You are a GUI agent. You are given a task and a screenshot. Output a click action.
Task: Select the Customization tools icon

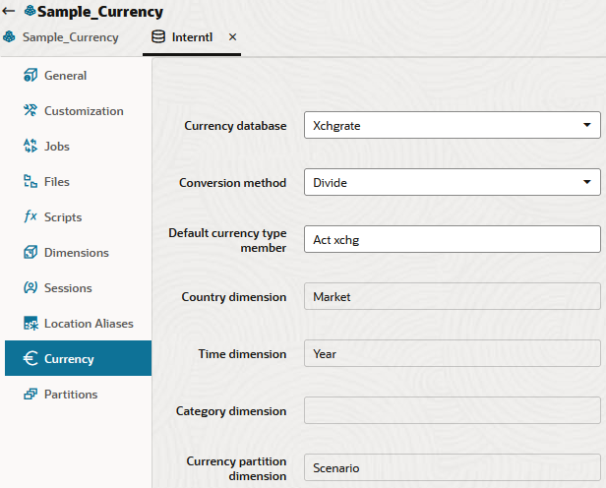click(x=30, y=110)
